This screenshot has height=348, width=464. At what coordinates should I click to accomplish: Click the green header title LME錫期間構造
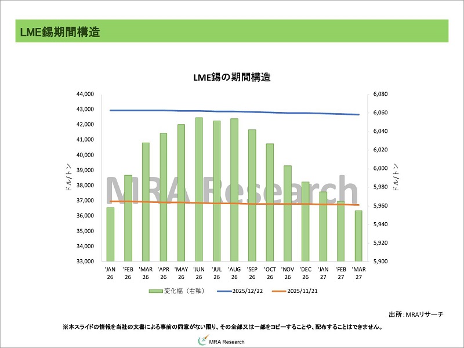[58, 32]
